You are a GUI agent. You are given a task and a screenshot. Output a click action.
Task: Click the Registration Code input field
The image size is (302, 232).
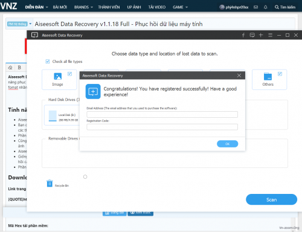162,127
